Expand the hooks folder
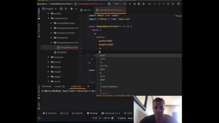The height and width of the screenshot is (123, 219). tap(48, 62)
